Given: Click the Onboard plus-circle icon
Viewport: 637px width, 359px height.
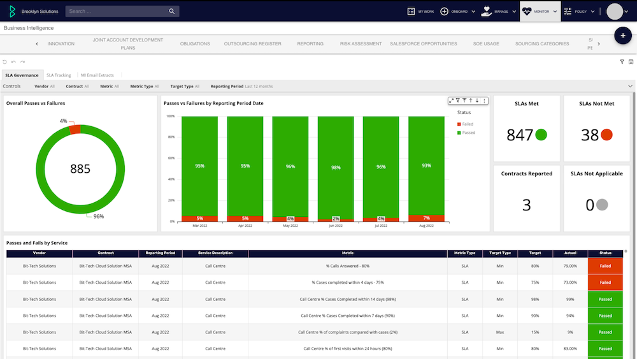Looking at the screenshot, I should point(445,11).
